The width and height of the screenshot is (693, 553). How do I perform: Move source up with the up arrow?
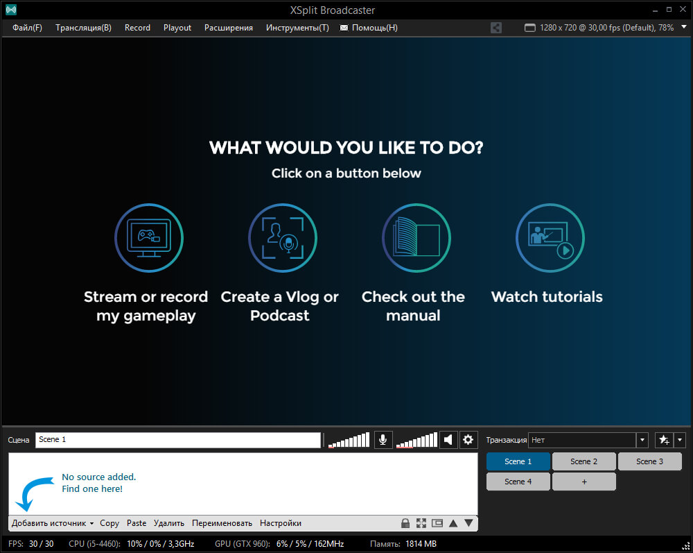[x=453, y=523]
